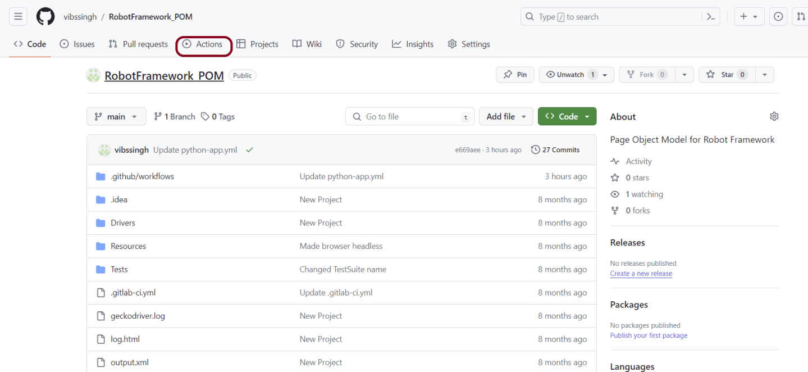Open the Resources folder
Screen dimensions: 808x372
pos(128,246)
